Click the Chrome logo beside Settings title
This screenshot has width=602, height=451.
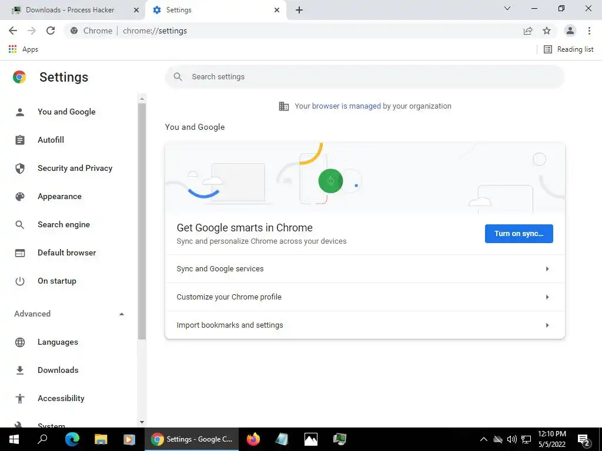coord(19,77)
